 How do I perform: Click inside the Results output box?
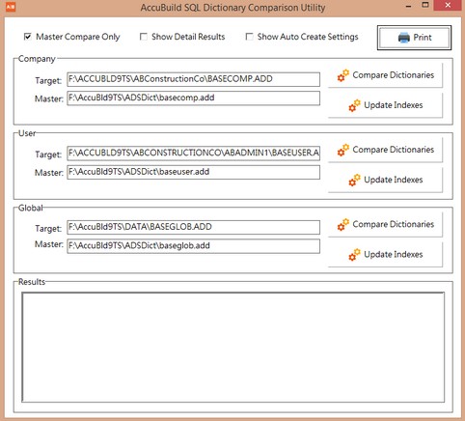point(233,348)
